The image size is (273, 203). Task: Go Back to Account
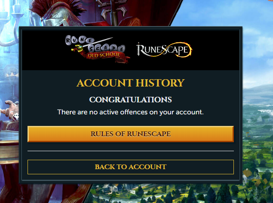(x=131, y=167)
